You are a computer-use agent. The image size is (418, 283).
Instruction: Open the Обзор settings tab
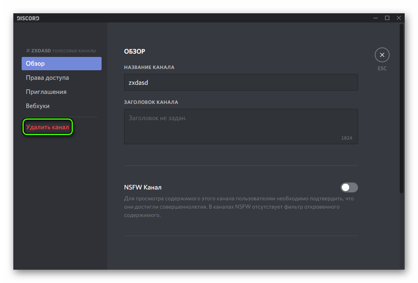62,64
